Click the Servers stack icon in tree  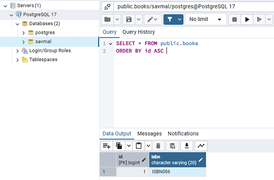click(x=13, y=6)
